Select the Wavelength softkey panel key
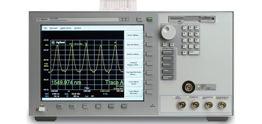 pyautogui.click(x=168, y=52)
